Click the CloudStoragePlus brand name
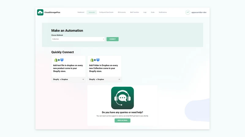This screenshot has height=137, width=245. pyautogui.click(x=52, y=12)
